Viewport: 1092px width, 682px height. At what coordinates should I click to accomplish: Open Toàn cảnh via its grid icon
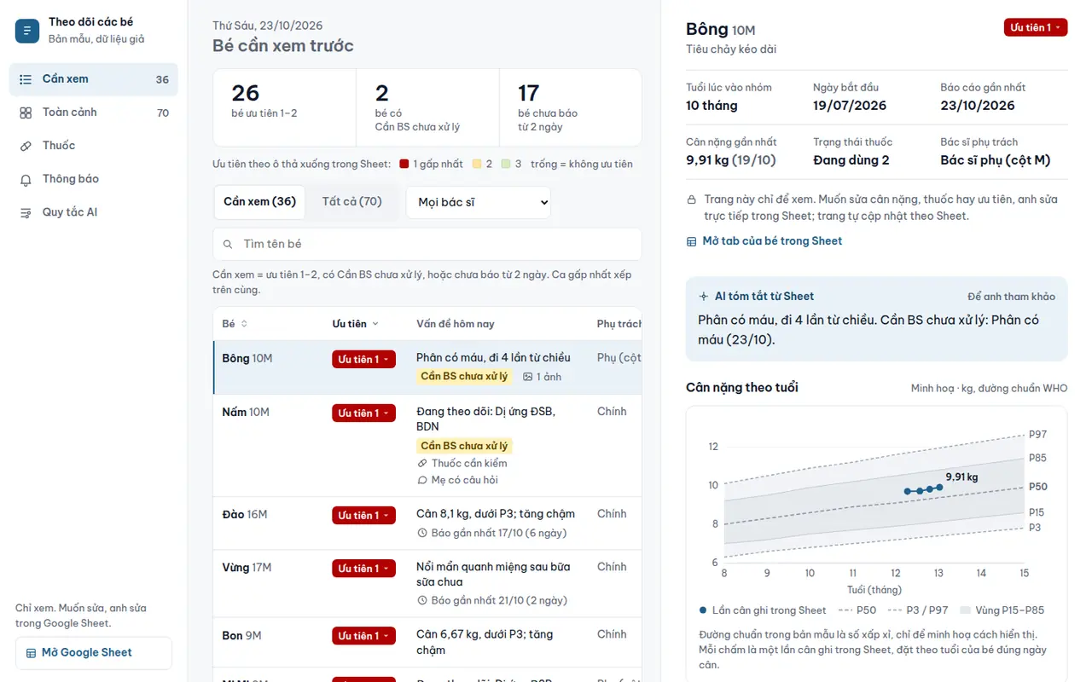tap(26, 113)
